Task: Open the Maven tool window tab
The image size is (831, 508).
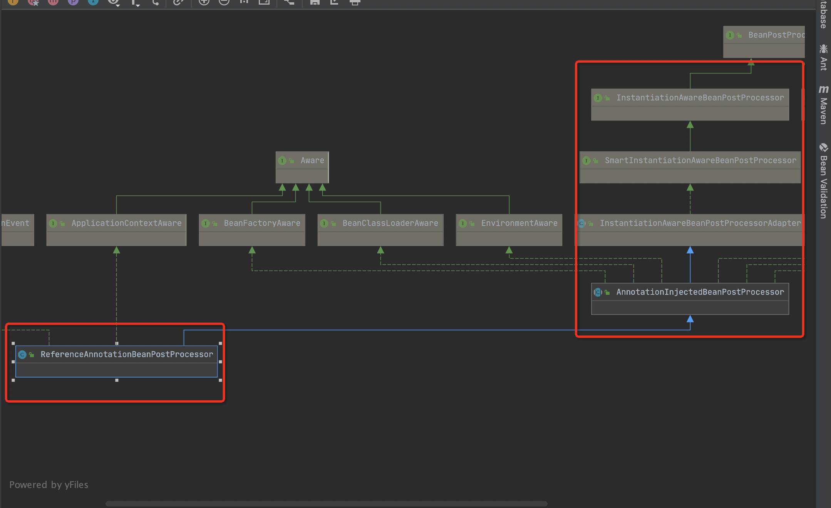Action: pos(823,105)
